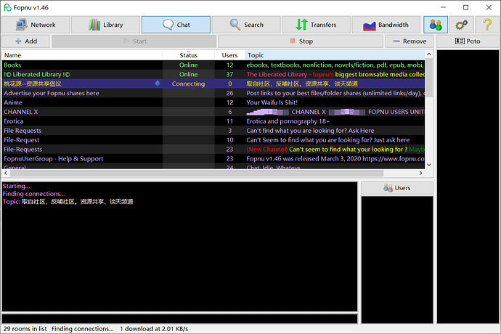Minimize the Fopnu window
Viewport: 501px width, 334px height.
443,7
